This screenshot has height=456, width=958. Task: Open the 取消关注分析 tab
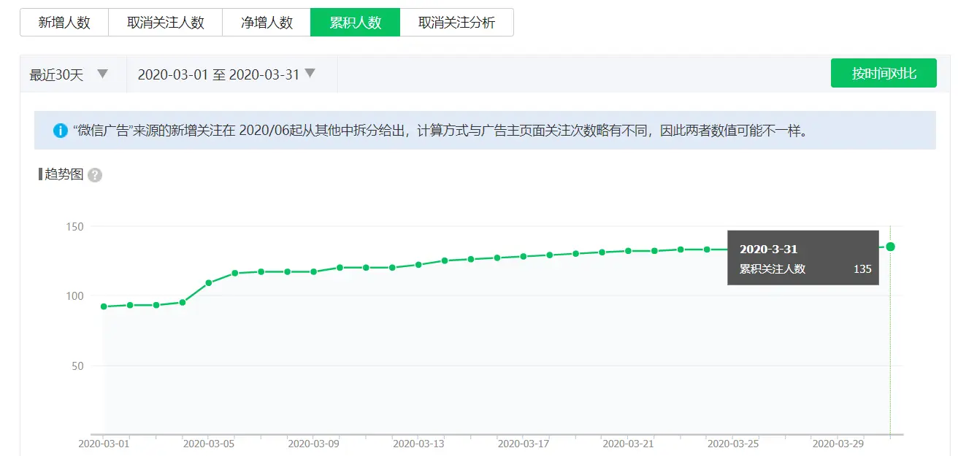456,23
